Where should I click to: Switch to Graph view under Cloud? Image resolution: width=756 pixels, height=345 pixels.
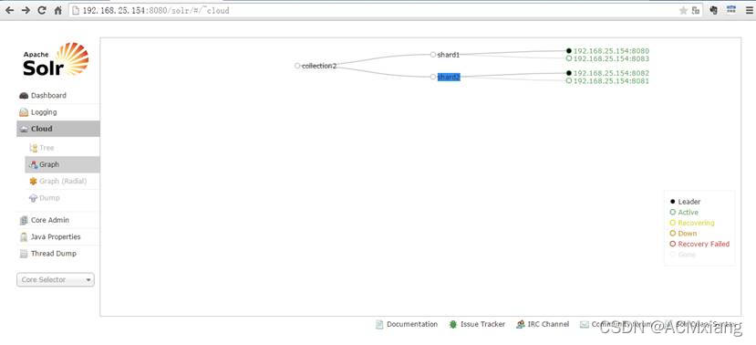coord(62,164)
